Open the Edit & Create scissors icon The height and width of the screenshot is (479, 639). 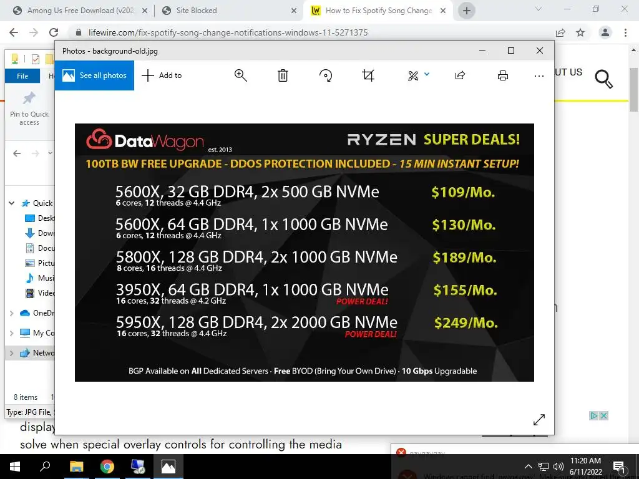tap(413, 75)
